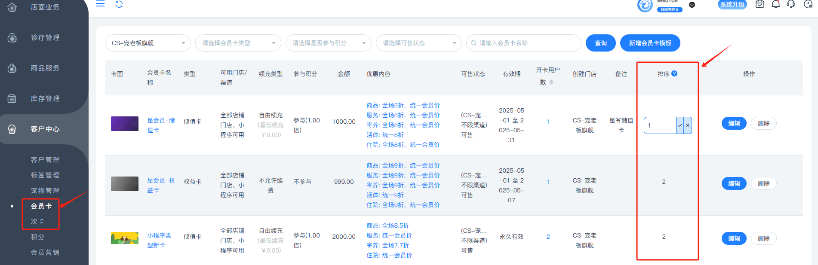Click the sort order input showing 1
This screenshot has width=818, height=265.
click(x=660, y=125)
